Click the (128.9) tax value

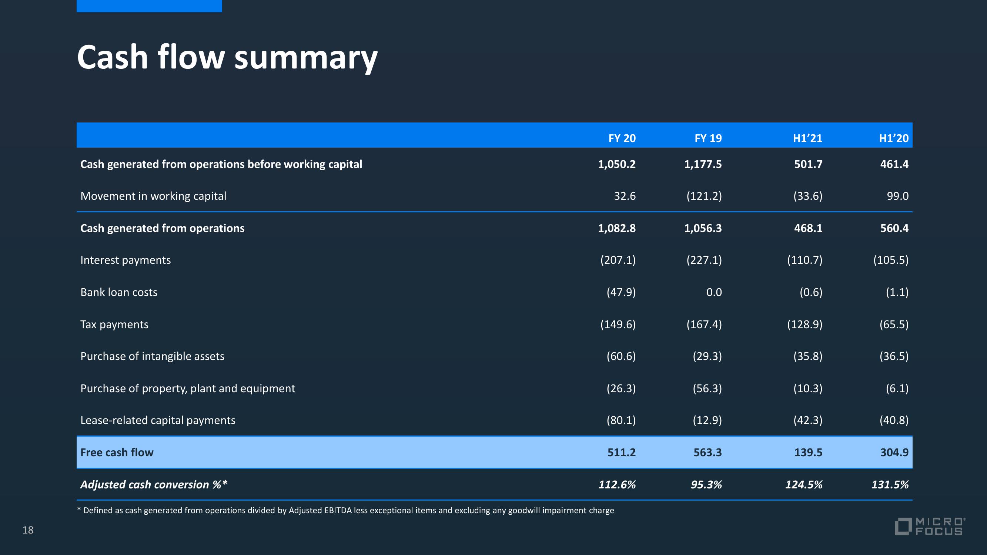(x=804, y=324)
